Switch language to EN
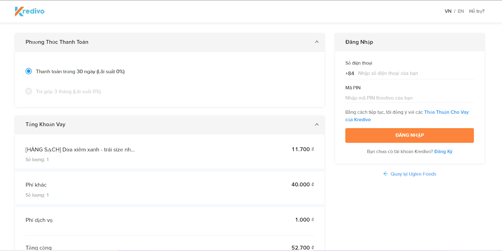This screenshot has height=251, width=502. [x=461, y=11]
